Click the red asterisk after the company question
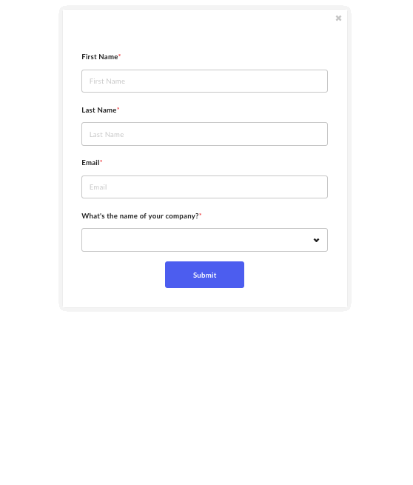The width and height of the screenshot is (413, 485). [201, 214]
